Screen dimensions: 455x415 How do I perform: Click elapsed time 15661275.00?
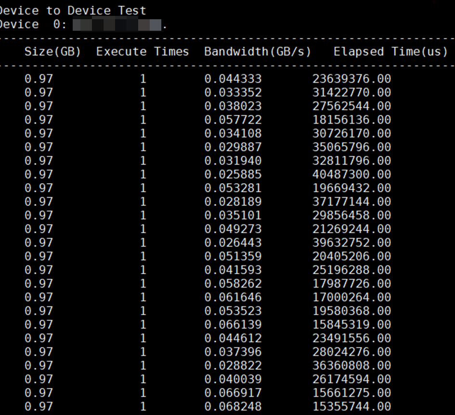tap(351, 393)
